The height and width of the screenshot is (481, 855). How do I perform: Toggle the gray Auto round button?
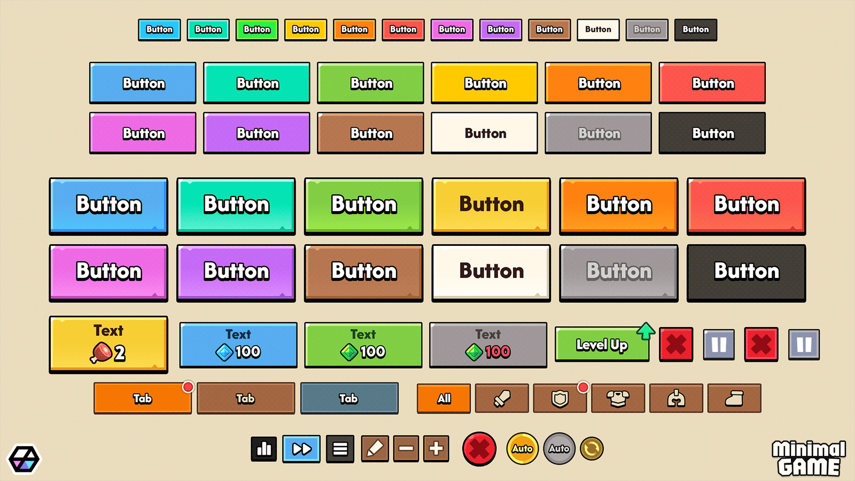(x=559, y=449)
